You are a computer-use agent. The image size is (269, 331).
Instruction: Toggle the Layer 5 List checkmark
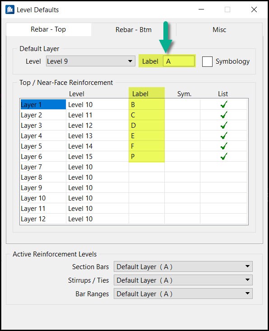224,146
